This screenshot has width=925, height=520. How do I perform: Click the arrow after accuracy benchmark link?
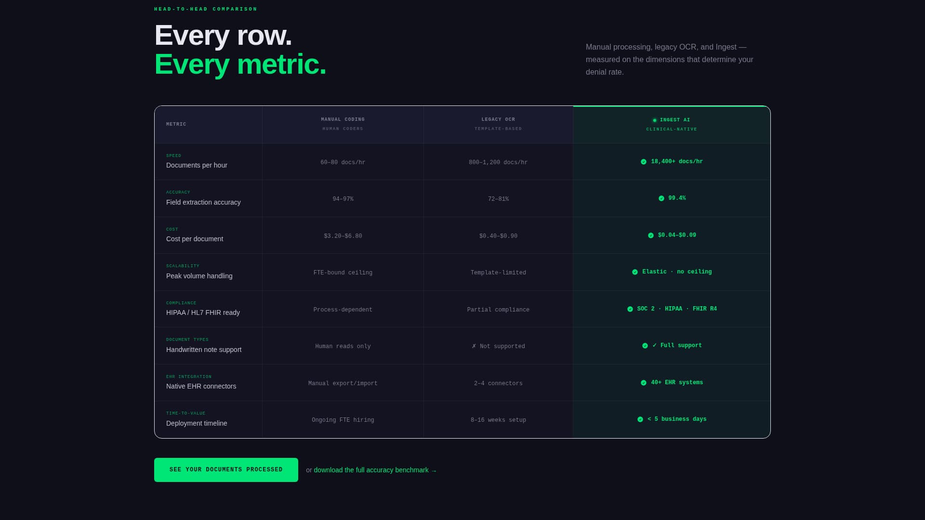(x=434, y=471)
